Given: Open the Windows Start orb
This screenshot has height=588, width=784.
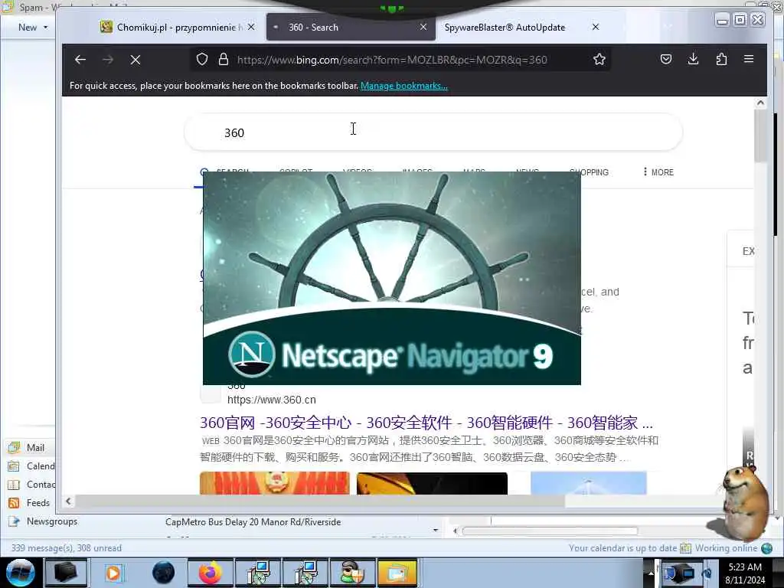Looking at the screenshot, I should (x=21, y=573).
